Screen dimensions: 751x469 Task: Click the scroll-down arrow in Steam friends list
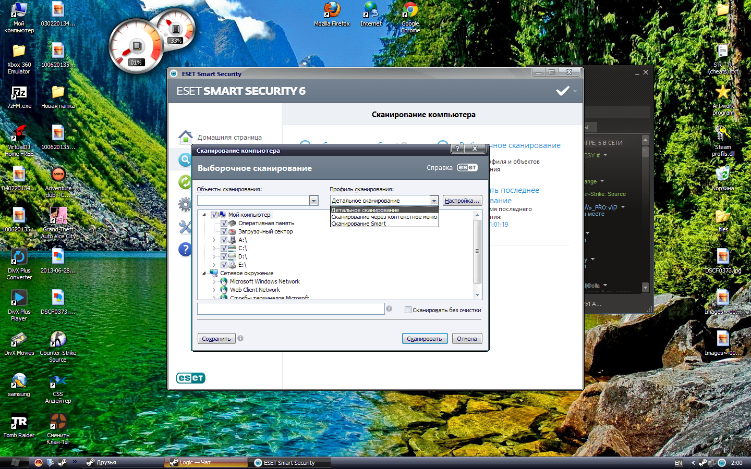pos(645,287)
